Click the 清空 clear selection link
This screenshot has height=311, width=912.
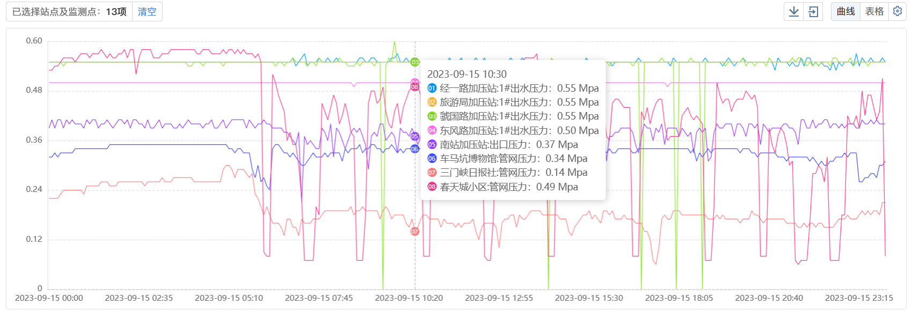[x=147, y=12]
